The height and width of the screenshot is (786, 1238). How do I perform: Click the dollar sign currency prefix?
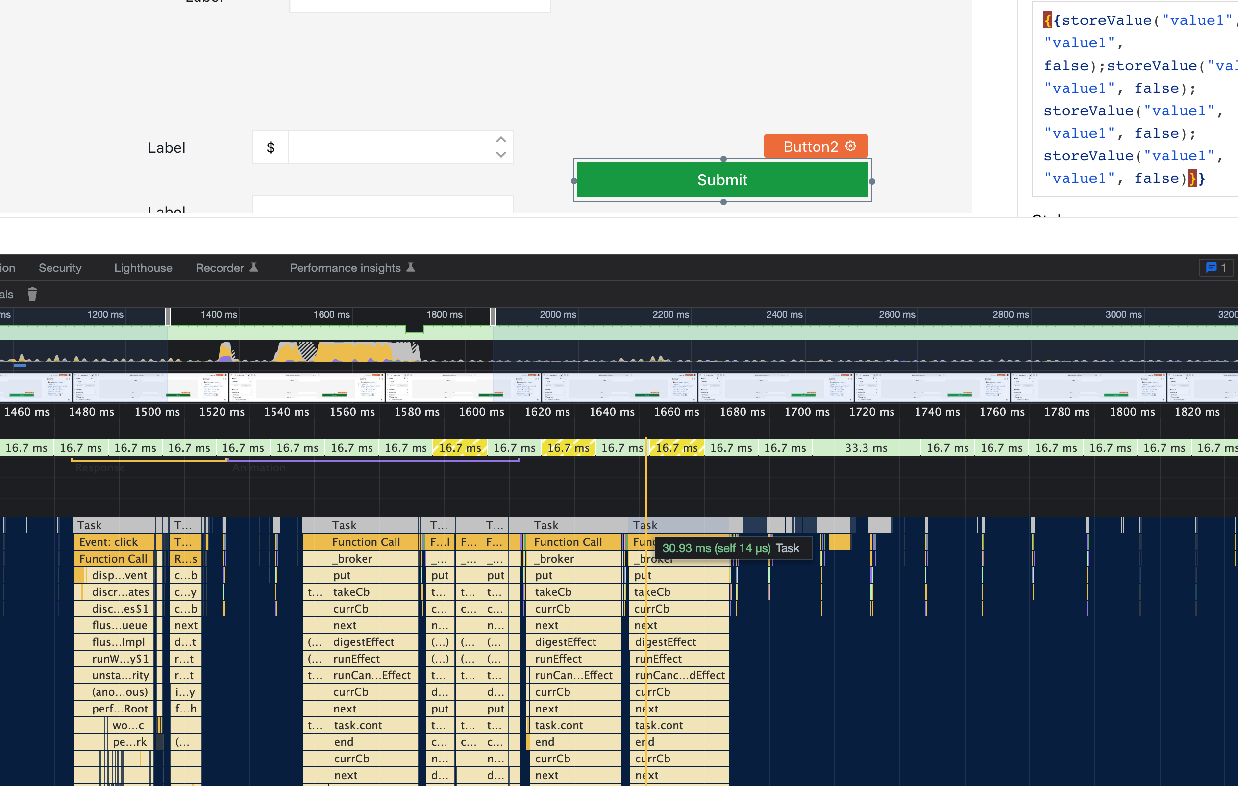coord(271,147)
